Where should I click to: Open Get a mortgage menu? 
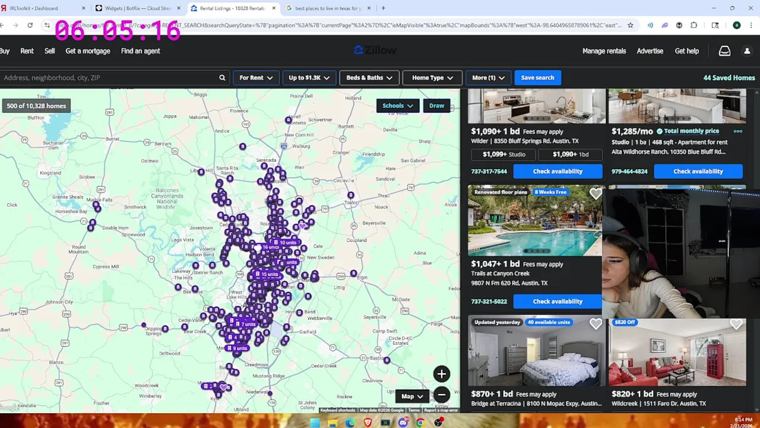click(x=88, y=51)
